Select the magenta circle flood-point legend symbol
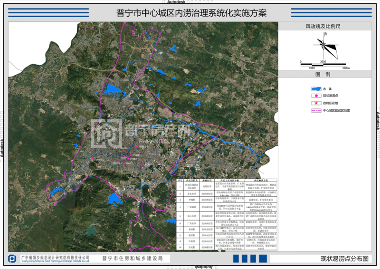 tap(314, 96)
